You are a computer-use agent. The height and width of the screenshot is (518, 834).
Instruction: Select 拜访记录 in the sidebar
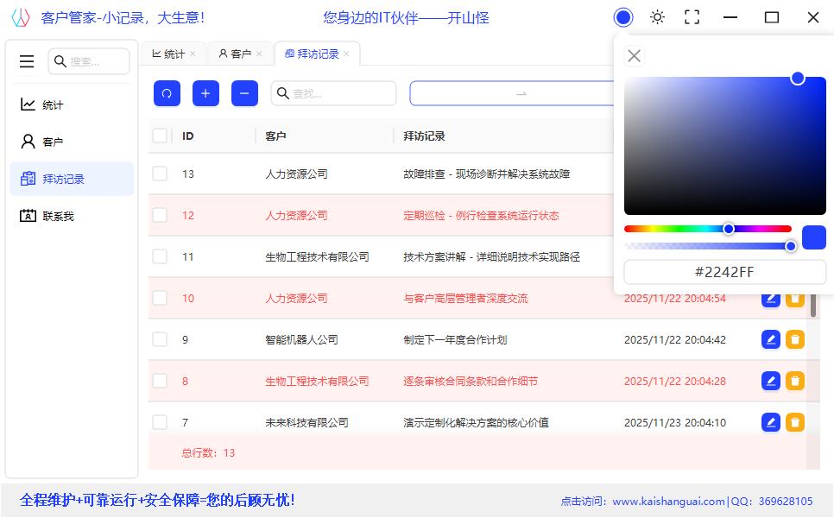pos(72,180)
